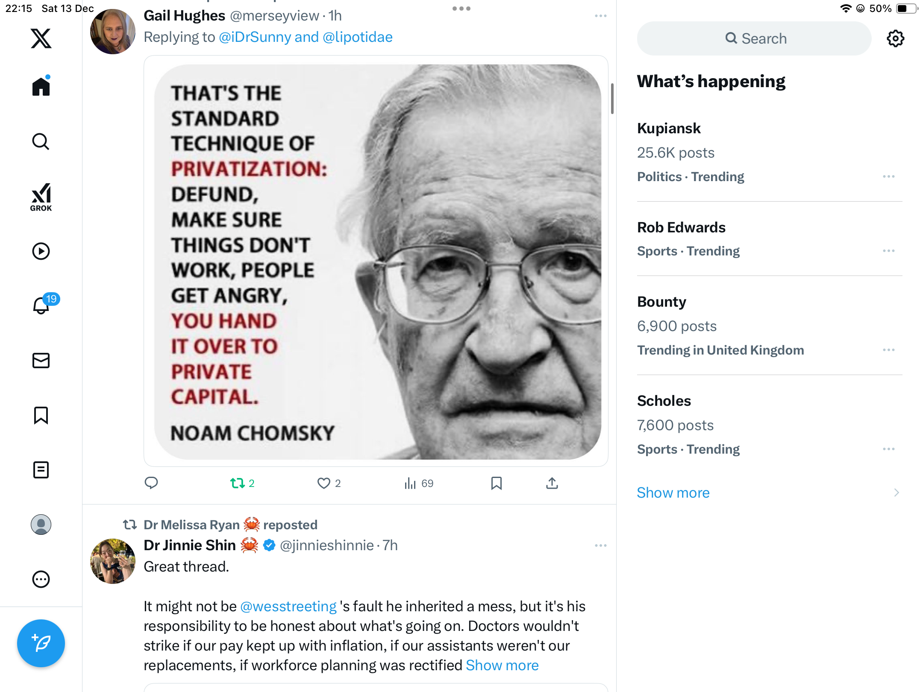Expand Show more trends chevron
The width and height of the screenshot is (923, 692).
(896, 493)
